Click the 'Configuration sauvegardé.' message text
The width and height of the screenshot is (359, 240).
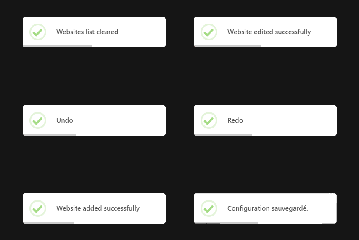[x=268, y=208]
